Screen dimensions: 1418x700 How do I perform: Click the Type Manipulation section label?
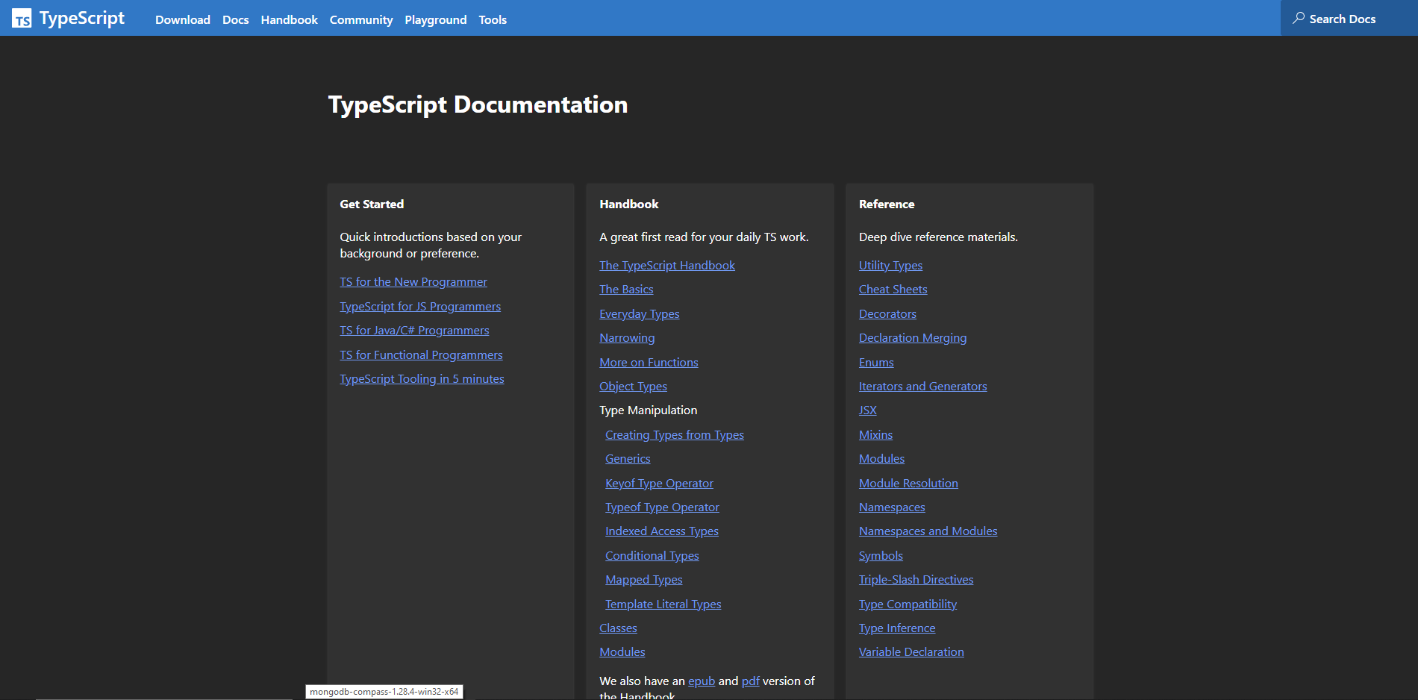pos(649,410)
